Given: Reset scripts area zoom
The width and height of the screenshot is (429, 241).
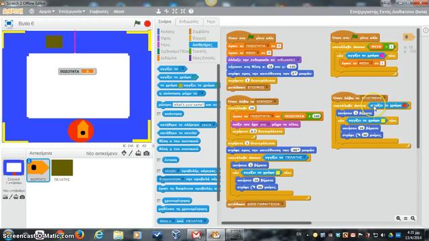Looking at the screenshot, I should 406,218.
